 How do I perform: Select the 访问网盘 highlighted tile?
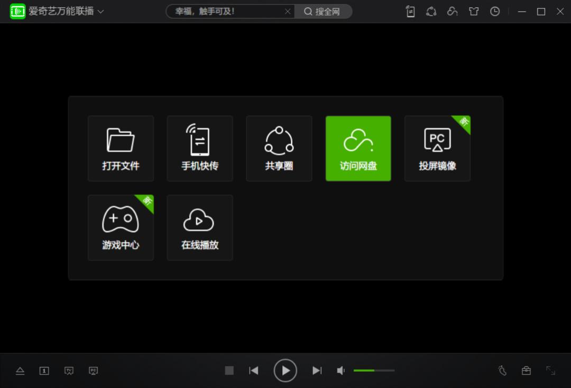click(358, 148)
